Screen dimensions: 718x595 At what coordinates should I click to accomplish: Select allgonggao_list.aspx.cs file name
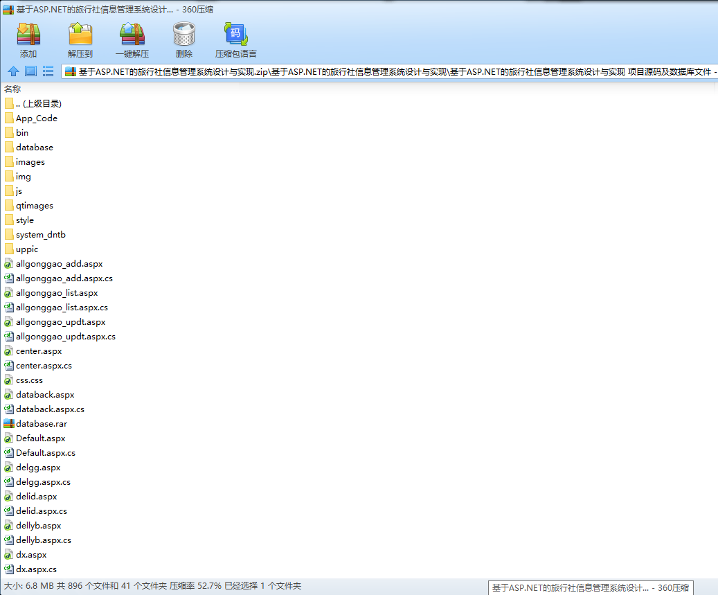click(62, 308)
